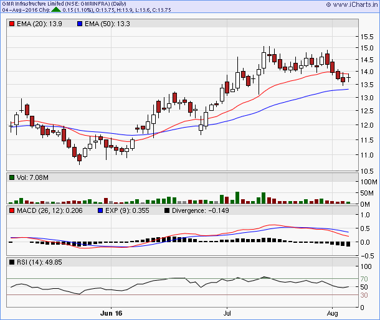The height and width of the screenshot is (320, 380).
Task: Click the 100M volume axis label
Action: point(369,182)
